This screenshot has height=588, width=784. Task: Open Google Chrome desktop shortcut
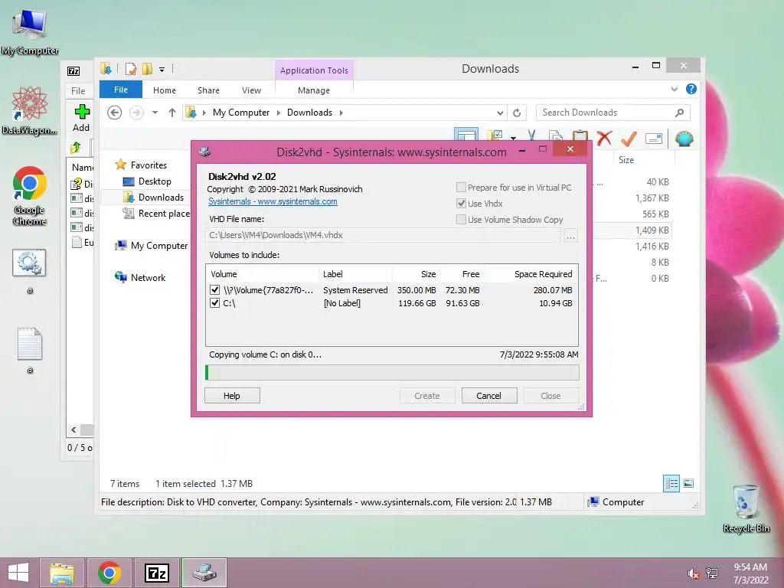(x=30, y=196)
